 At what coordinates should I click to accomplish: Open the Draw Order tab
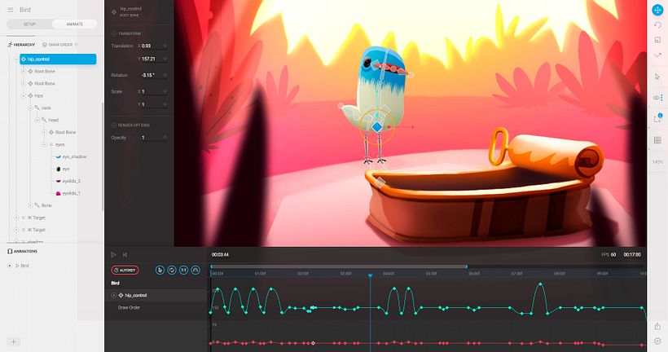[x=62, y=45]
